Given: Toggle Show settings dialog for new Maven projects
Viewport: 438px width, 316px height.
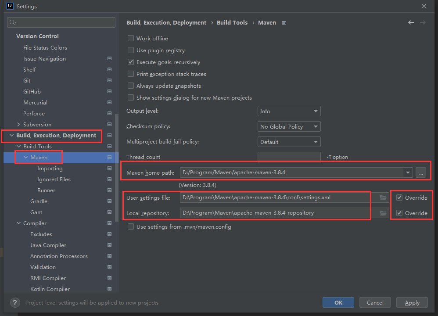Looking at the screenshot, I should [x=131, y=97].
